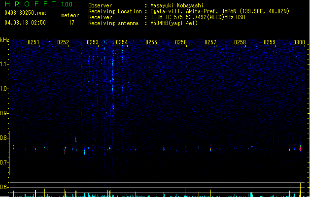Click the 1.1 kHz axis label
Image resolution: width=310 pixels, height=197 pixels.
4,64
